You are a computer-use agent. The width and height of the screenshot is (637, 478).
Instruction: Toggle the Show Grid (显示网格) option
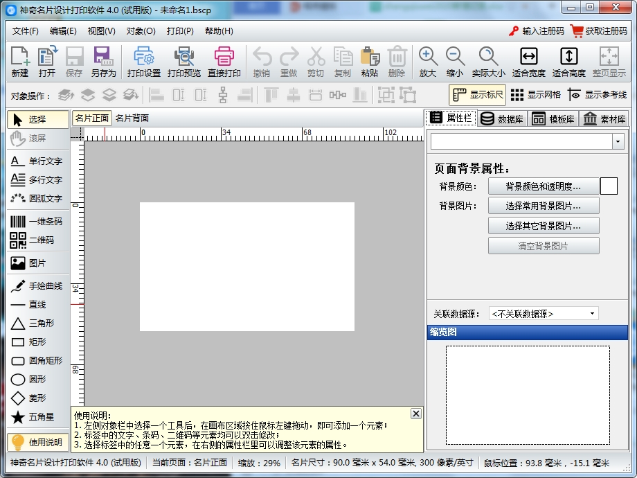point(535,95)
